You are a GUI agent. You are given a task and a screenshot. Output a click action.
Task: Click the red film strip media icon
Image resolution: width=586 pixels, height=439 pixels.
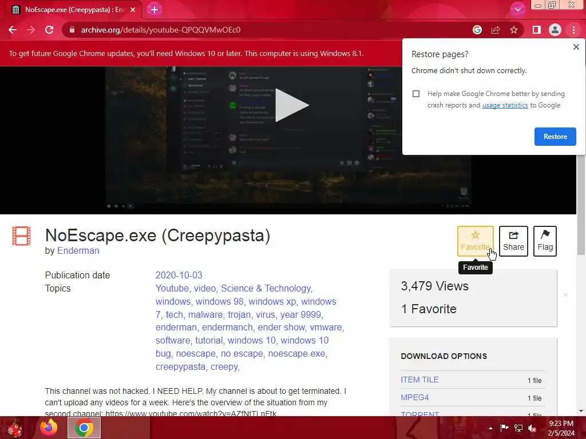pos(21,236)
